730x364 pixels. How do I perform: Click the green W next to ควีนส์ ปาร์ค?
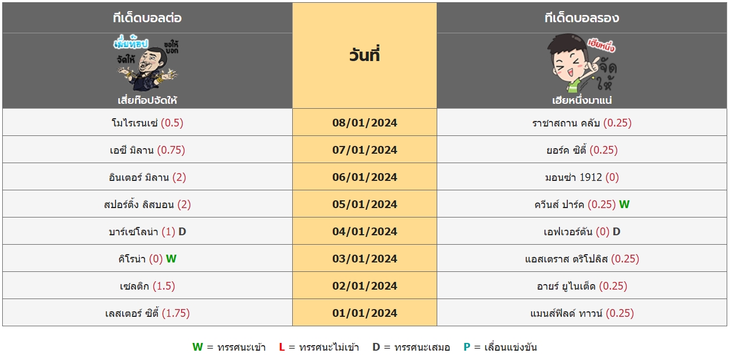pos(624,204)
